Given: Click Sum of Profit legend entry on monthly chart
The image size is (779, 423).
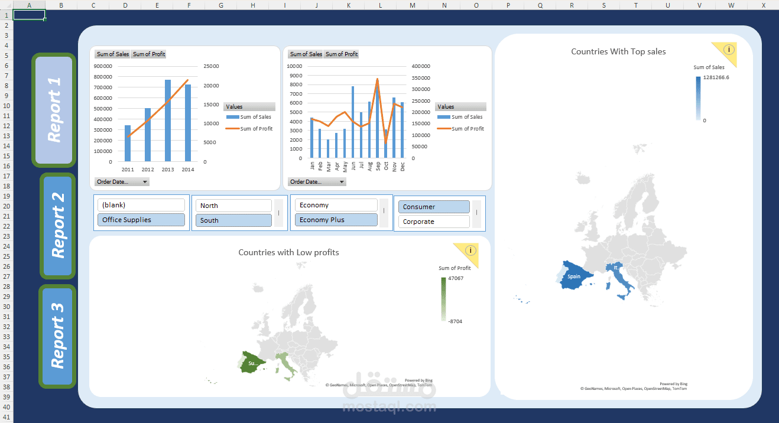Looking at the screenshot, I should [461, 129].
